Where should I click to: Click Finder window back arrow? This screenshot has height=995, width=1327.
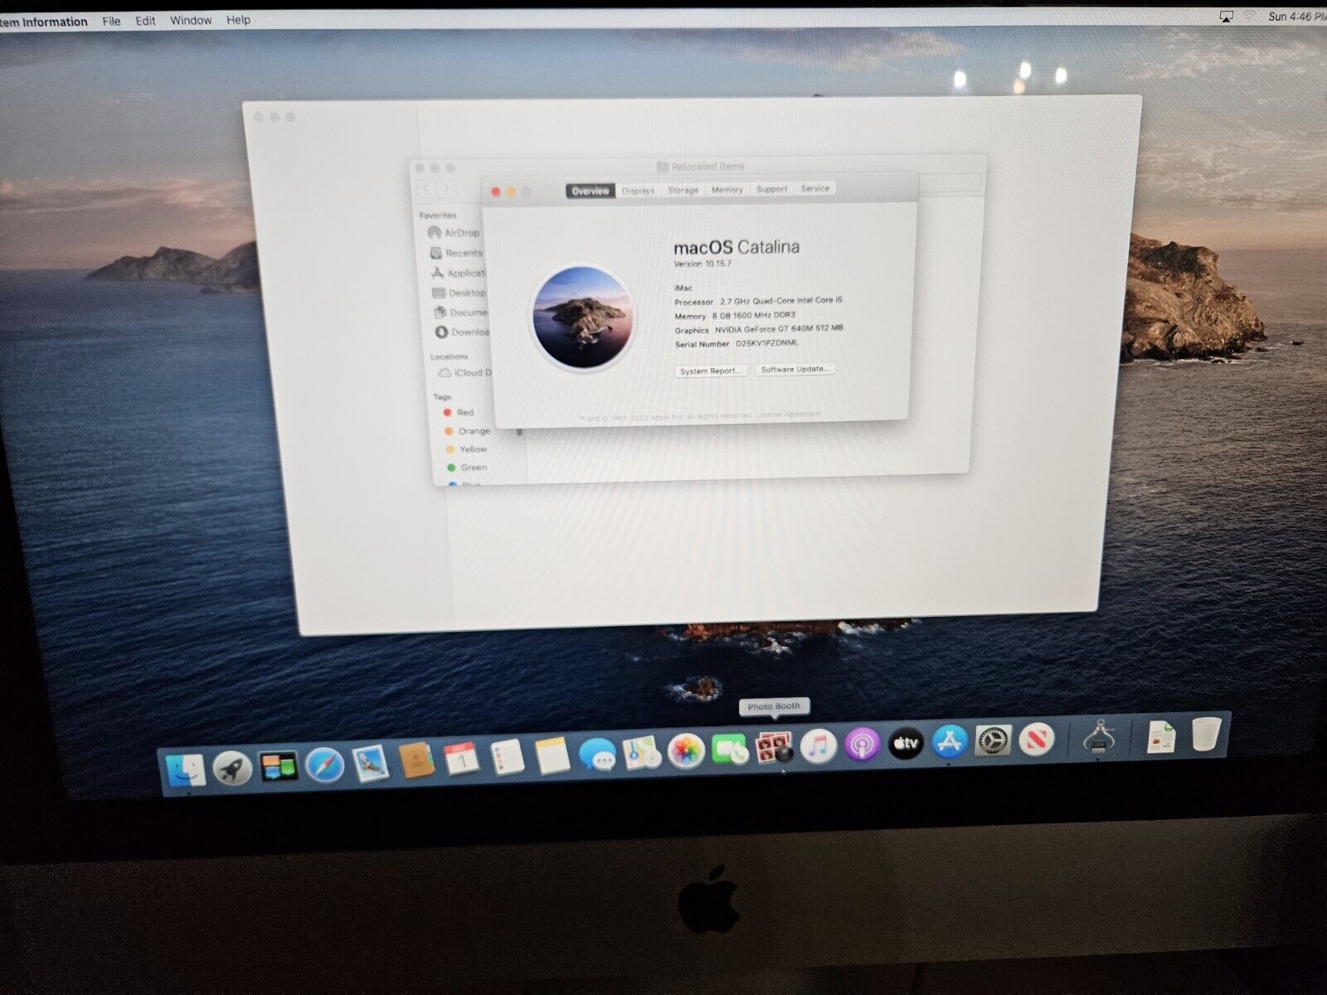tap(426, 189)
